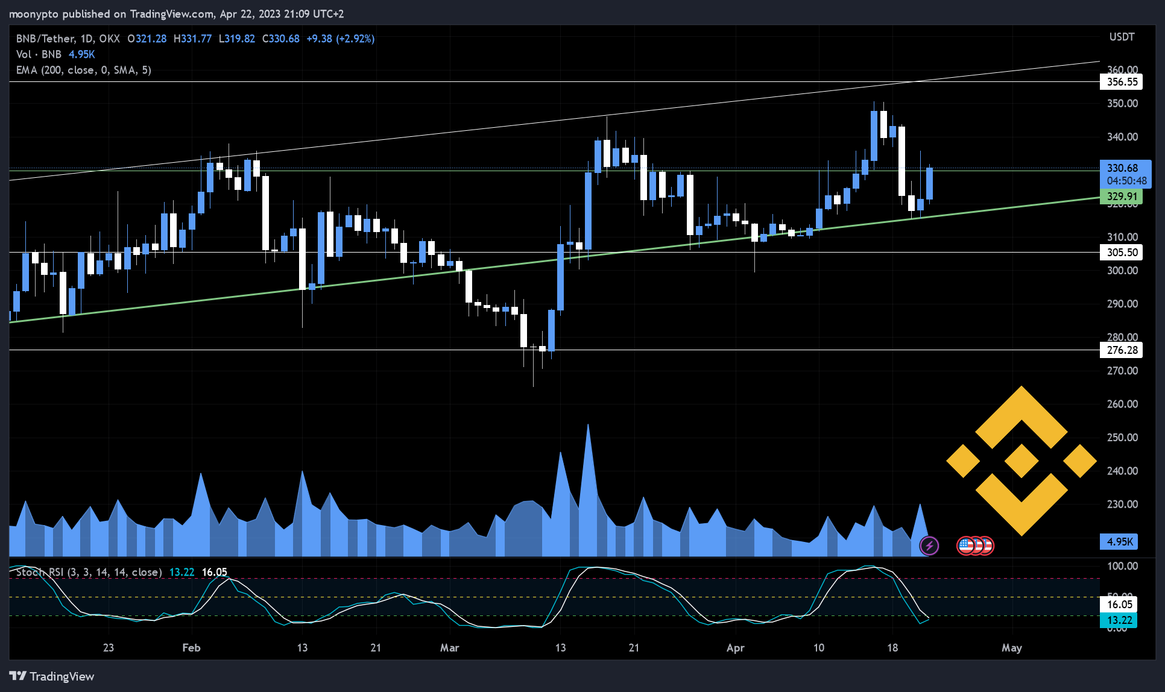Click the O321.28 open value in the legend
Image resolution: width=1165 pixels, height=692 pixels.
coord(147,39)
